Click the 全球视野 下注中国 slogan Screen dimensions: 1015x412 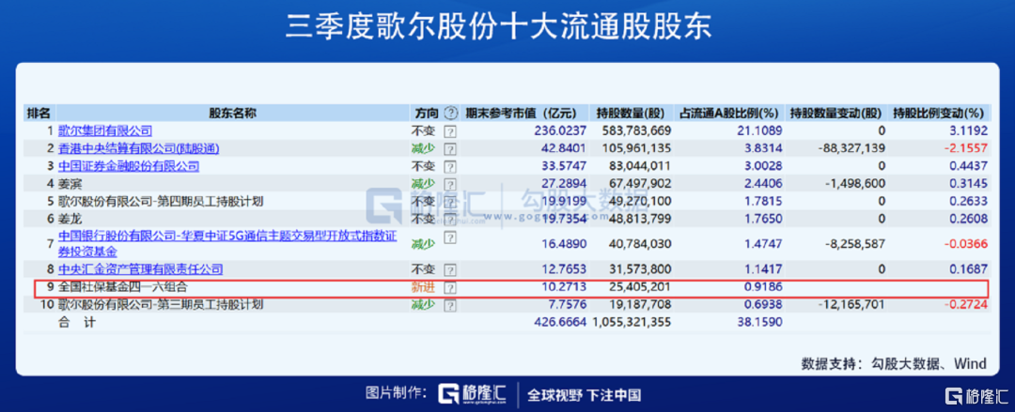(584, 394)
